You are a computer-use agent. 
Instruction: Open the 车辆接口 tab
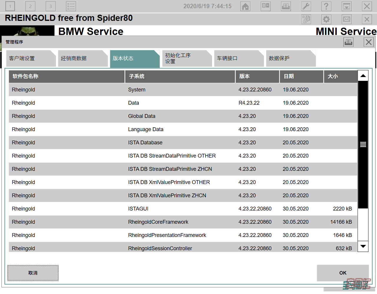tap(239, 59)
